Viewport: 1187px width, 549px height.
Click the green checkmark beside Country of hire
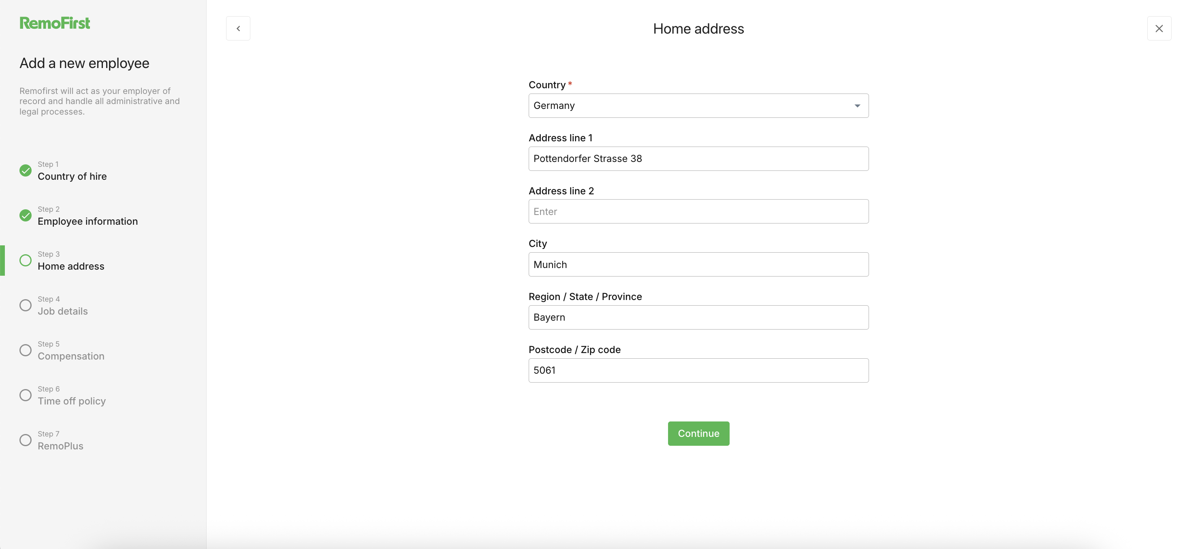(26, 170)
